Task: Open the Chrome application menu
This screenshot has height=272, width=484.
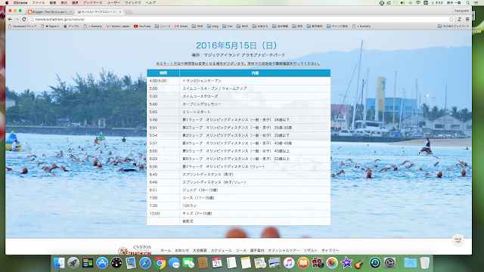Action: [20, 2]
